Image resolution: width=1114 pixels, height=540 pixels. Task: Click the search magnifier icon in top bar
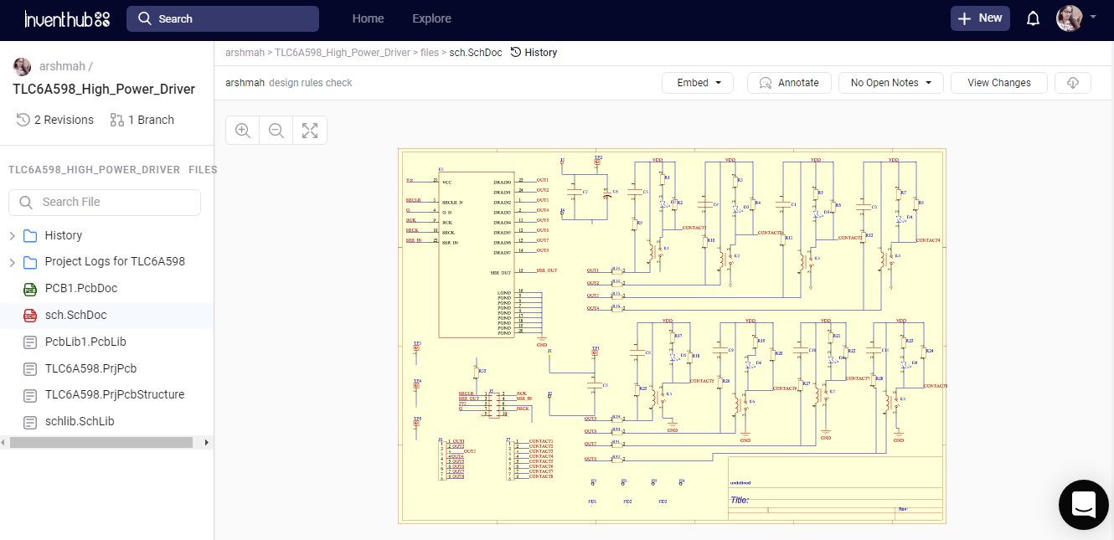pyautogui.click(x=145, y=18)
